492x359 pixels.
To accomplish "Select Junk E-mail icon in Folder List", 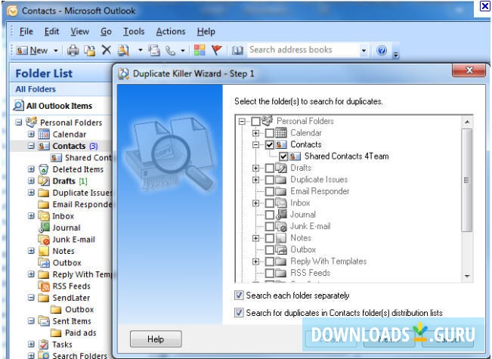I will (x=44, y=240).
